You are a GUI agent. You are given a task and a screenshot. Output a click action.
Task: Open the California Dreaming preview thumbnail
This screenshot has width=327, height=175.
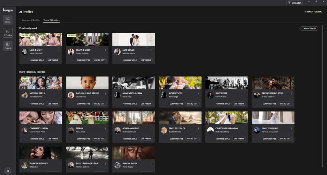pos(227,118)
